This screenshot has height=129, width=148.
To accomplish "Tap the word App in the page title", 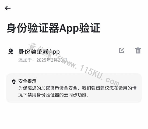I will point(69,28).
